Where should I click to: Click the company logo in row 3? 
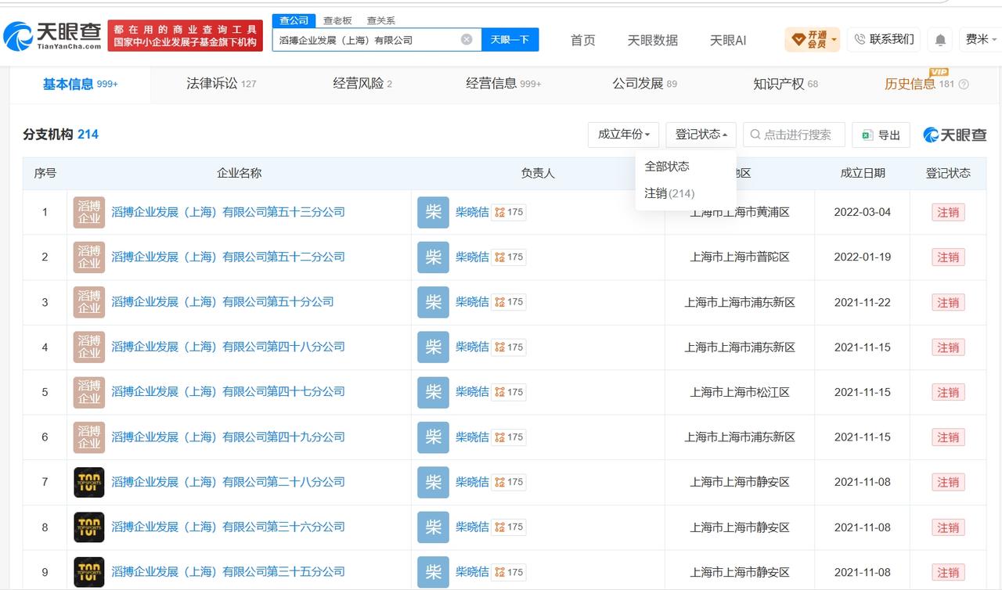click(88, 302)
